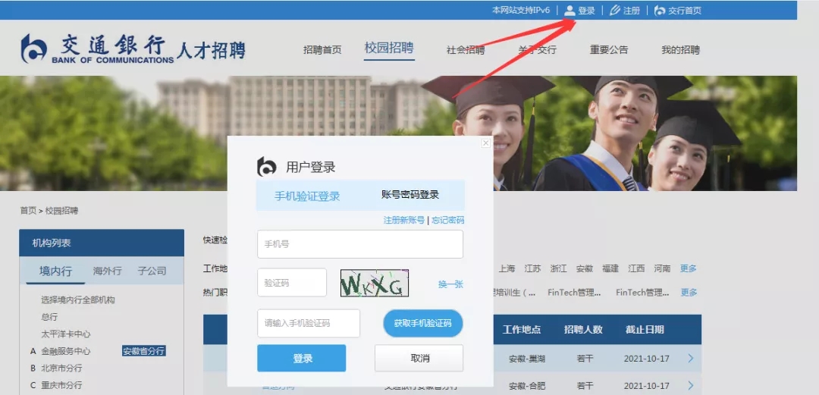Select 重庆市分行
The image size is (819, 395).
click(x=61, y=385)
